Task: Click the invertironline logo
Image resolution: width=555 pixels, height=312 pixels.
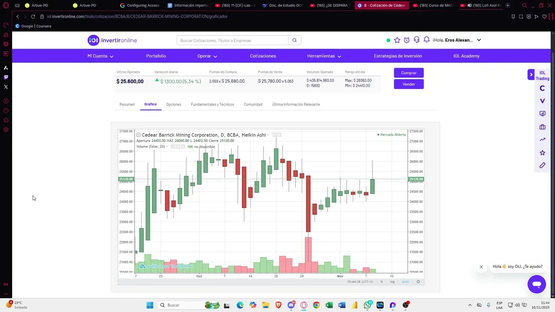Action: tap(112, 40)
